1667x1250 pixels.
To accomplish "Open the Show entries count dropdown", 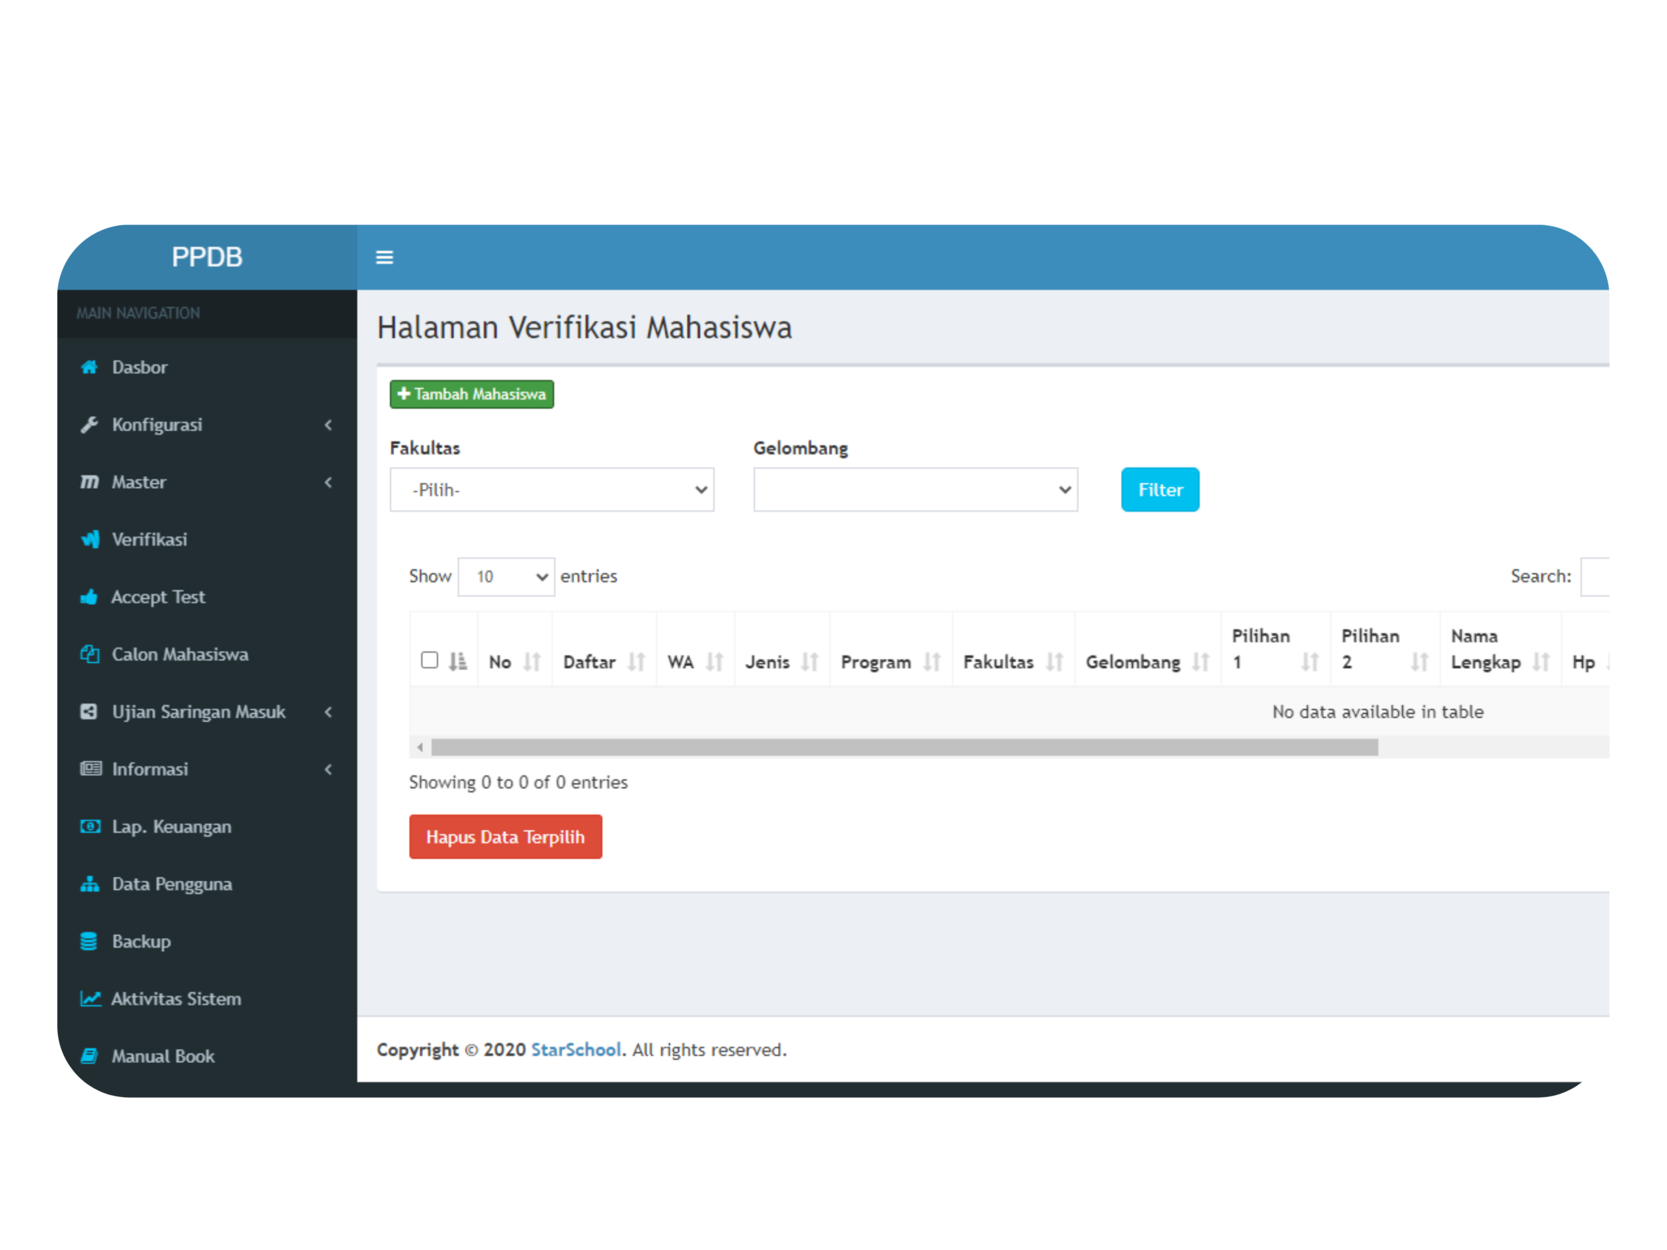I will tap(506, 577).
